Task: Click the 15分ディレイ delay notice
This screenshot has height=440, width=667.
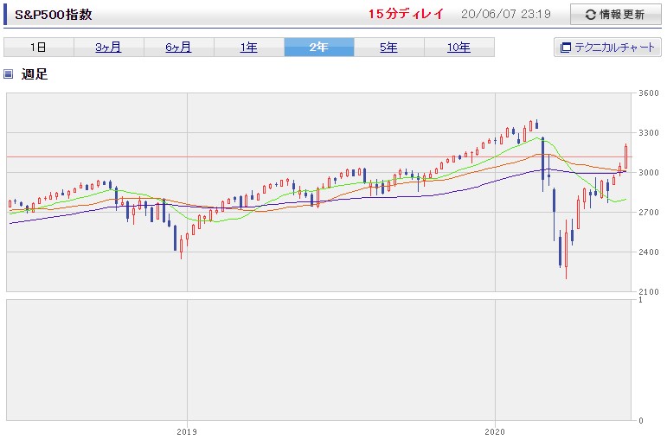Action: (406, 14)
